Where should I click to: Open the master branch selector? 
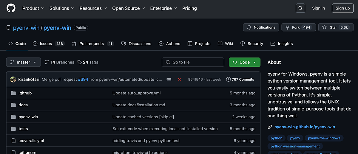click(23, 62)
